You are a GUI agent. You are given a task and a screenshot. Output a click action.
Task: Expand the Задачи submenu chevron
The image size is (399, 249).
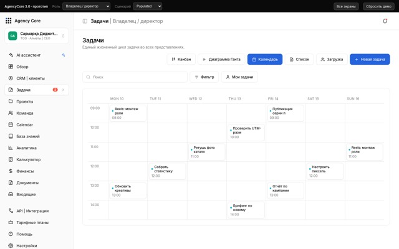point(63,90)
